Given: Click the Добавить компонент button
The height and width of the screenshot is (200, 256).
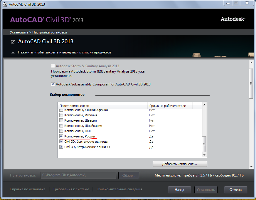Looking at the screenshot, I should (x=180, y=164).
